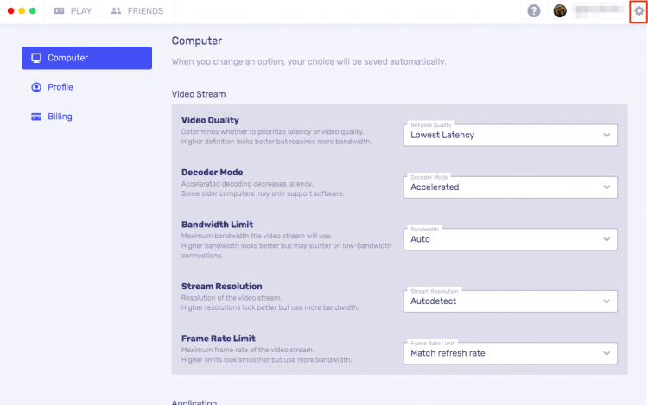Open settings via the gear icon

pos(638,11)
